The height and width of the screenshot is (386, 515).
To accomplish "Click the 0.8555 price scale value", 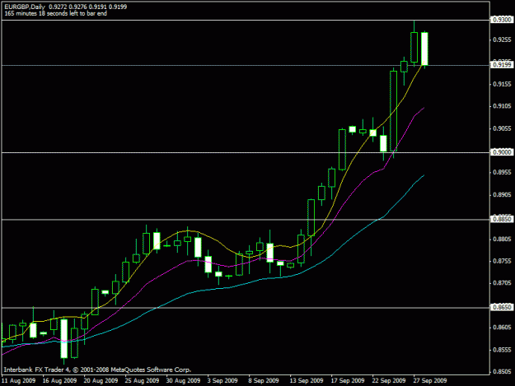I will click(502, 350).
